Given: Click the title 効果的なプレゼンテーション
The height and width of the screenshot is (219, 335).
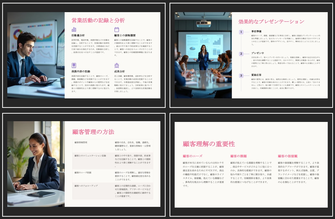Looking at the screenshot, I should click(271, 22).
